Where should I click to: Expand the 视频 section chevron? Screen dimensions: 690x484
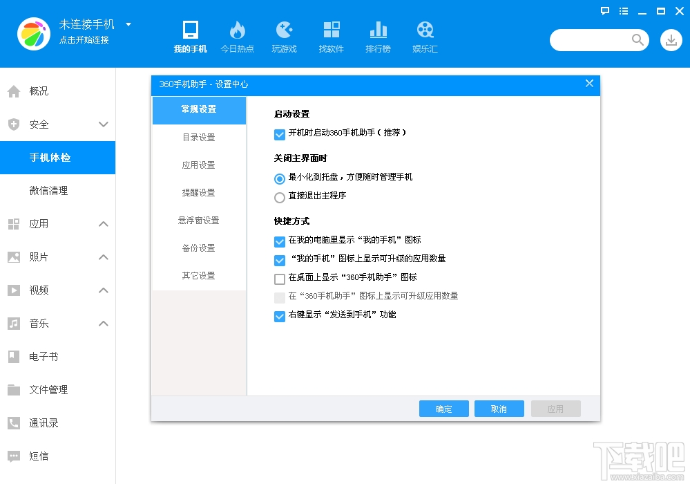pos(104,290)
